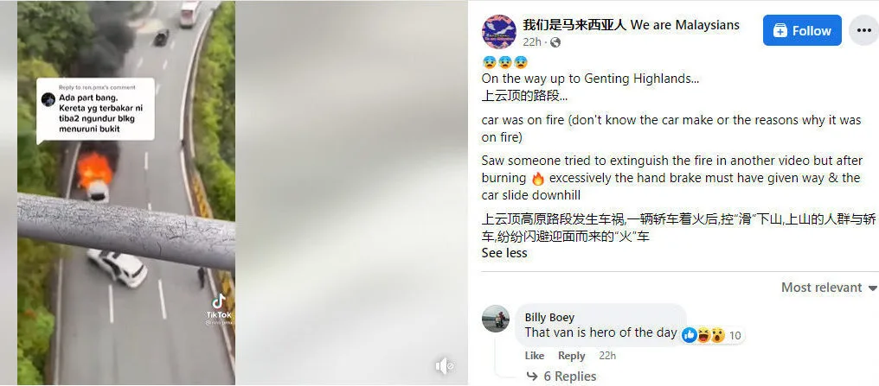This screenshot has height=386, width=879.
Task: Open We are Malaysians page name link
Action: tap(631, 25)
